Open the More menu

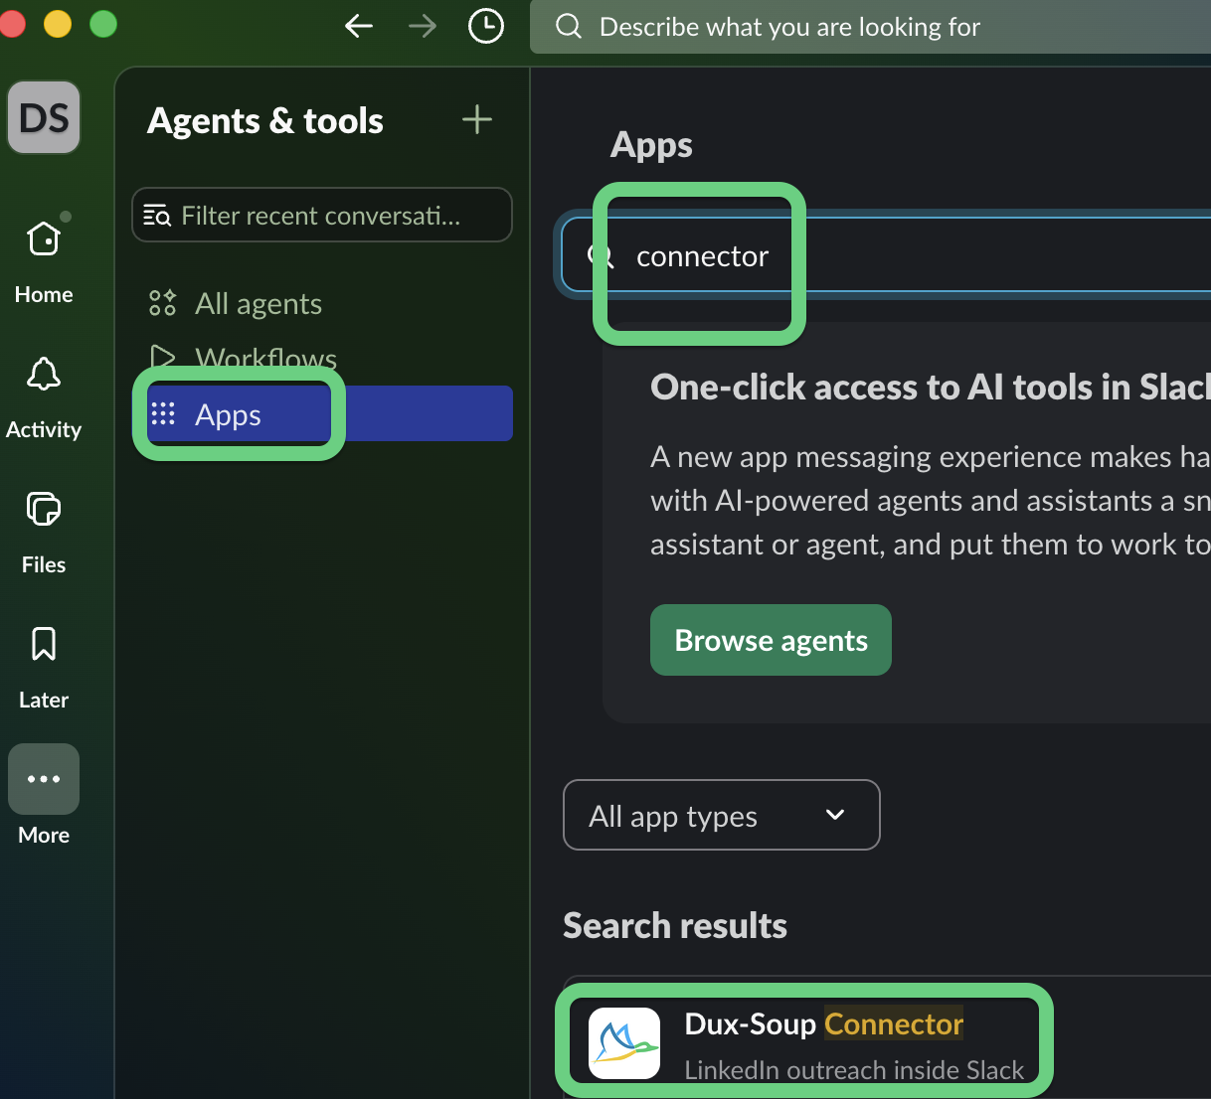pos(44,795)
